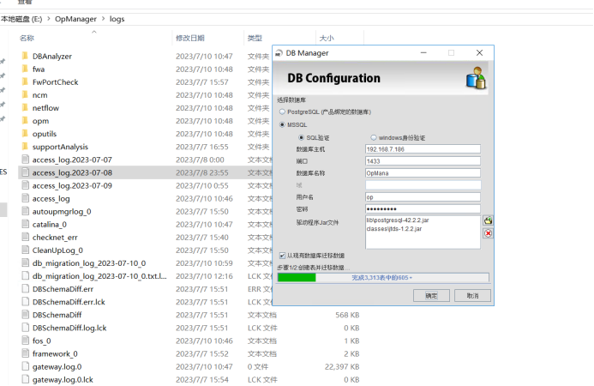This screenshot has height=386, width=594.
Task: Click the 22,397 KB size value
Action: (x=342, y=366)
